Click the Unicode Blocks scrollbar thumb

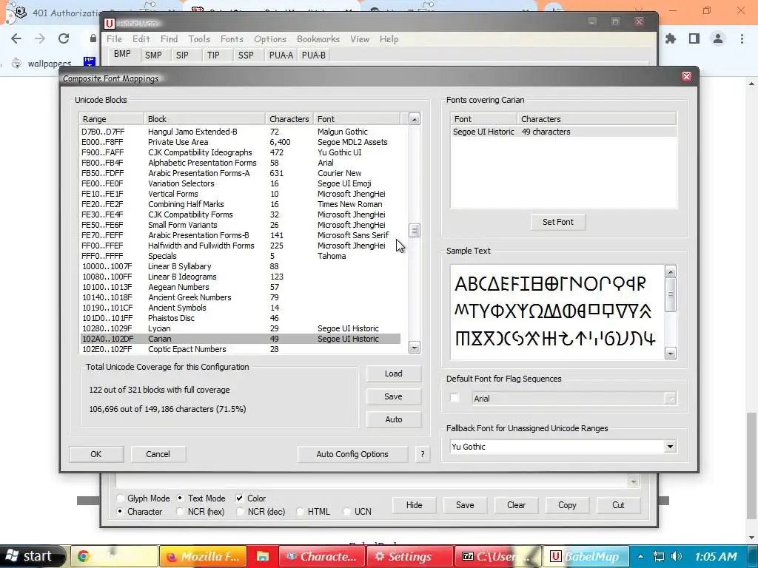coord(415,231)
